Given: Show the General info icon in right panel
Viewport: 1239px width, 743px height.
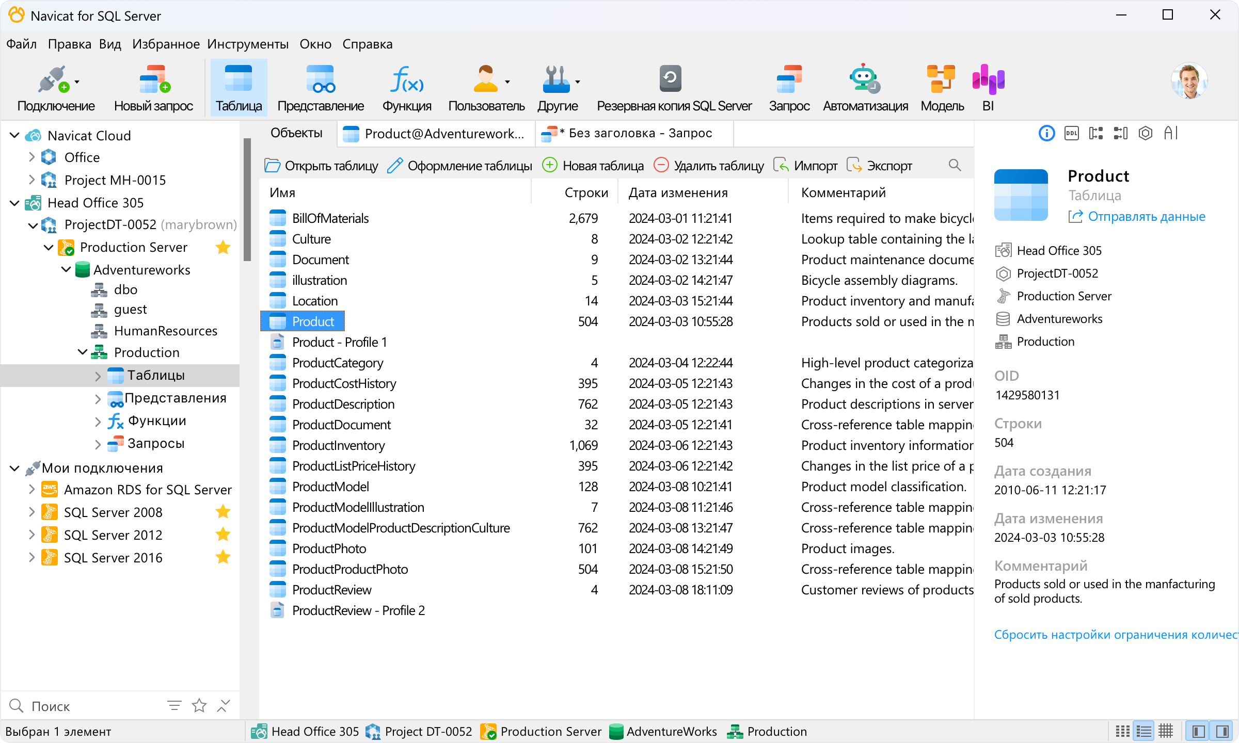Looking at the screenshot, I should 1046,134.
